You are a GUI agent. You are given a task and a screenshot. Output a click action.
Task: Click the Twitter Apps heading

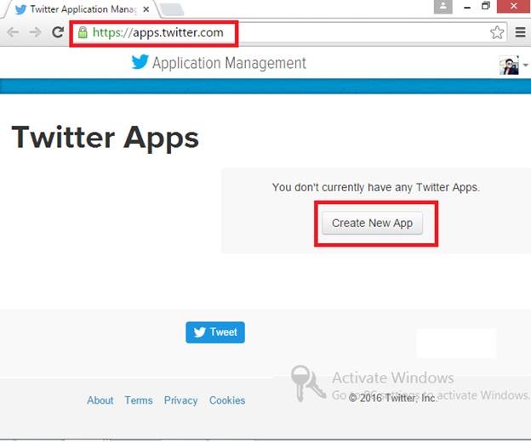(106, 138)
